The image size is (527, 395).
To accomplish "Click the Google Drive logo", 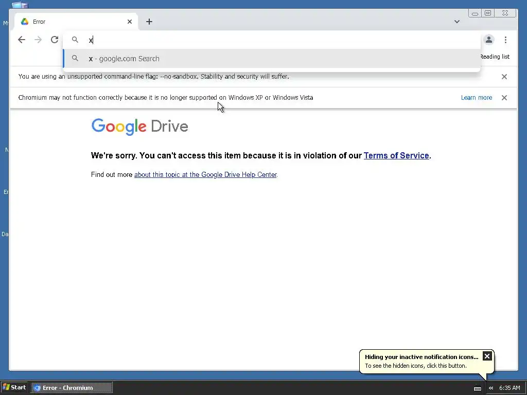I will click(x=139, y=127).
